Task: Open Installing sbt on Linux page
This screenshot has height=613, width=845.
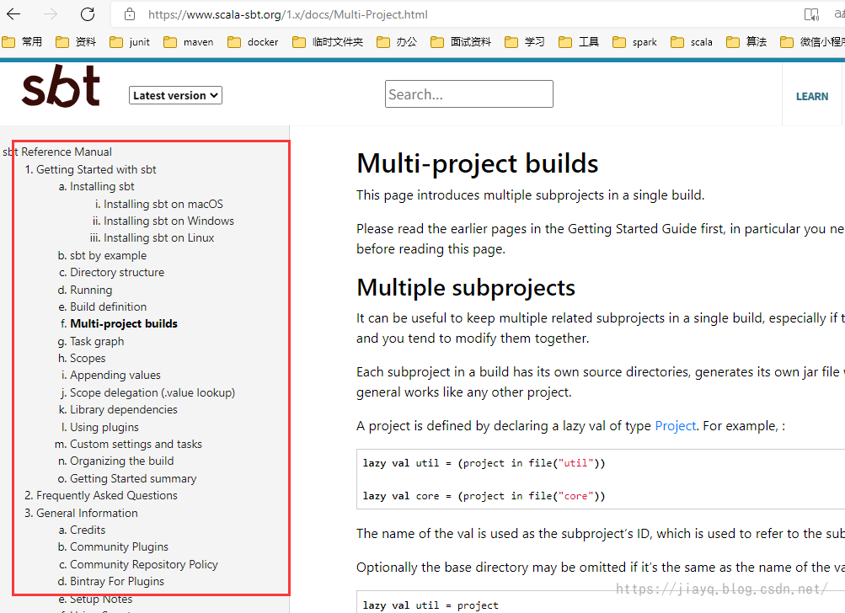Action: tap(159, 238)
